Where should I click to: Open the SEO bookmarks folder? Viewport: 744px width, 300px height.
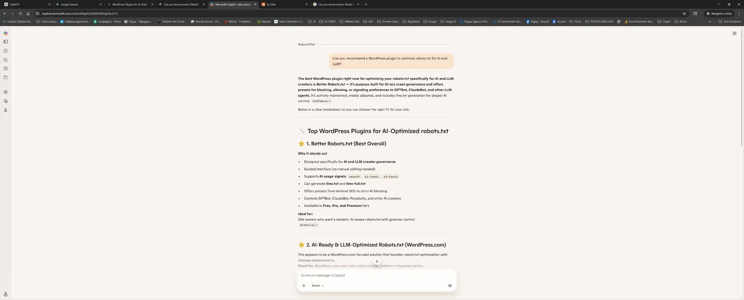tap(368, 21)
